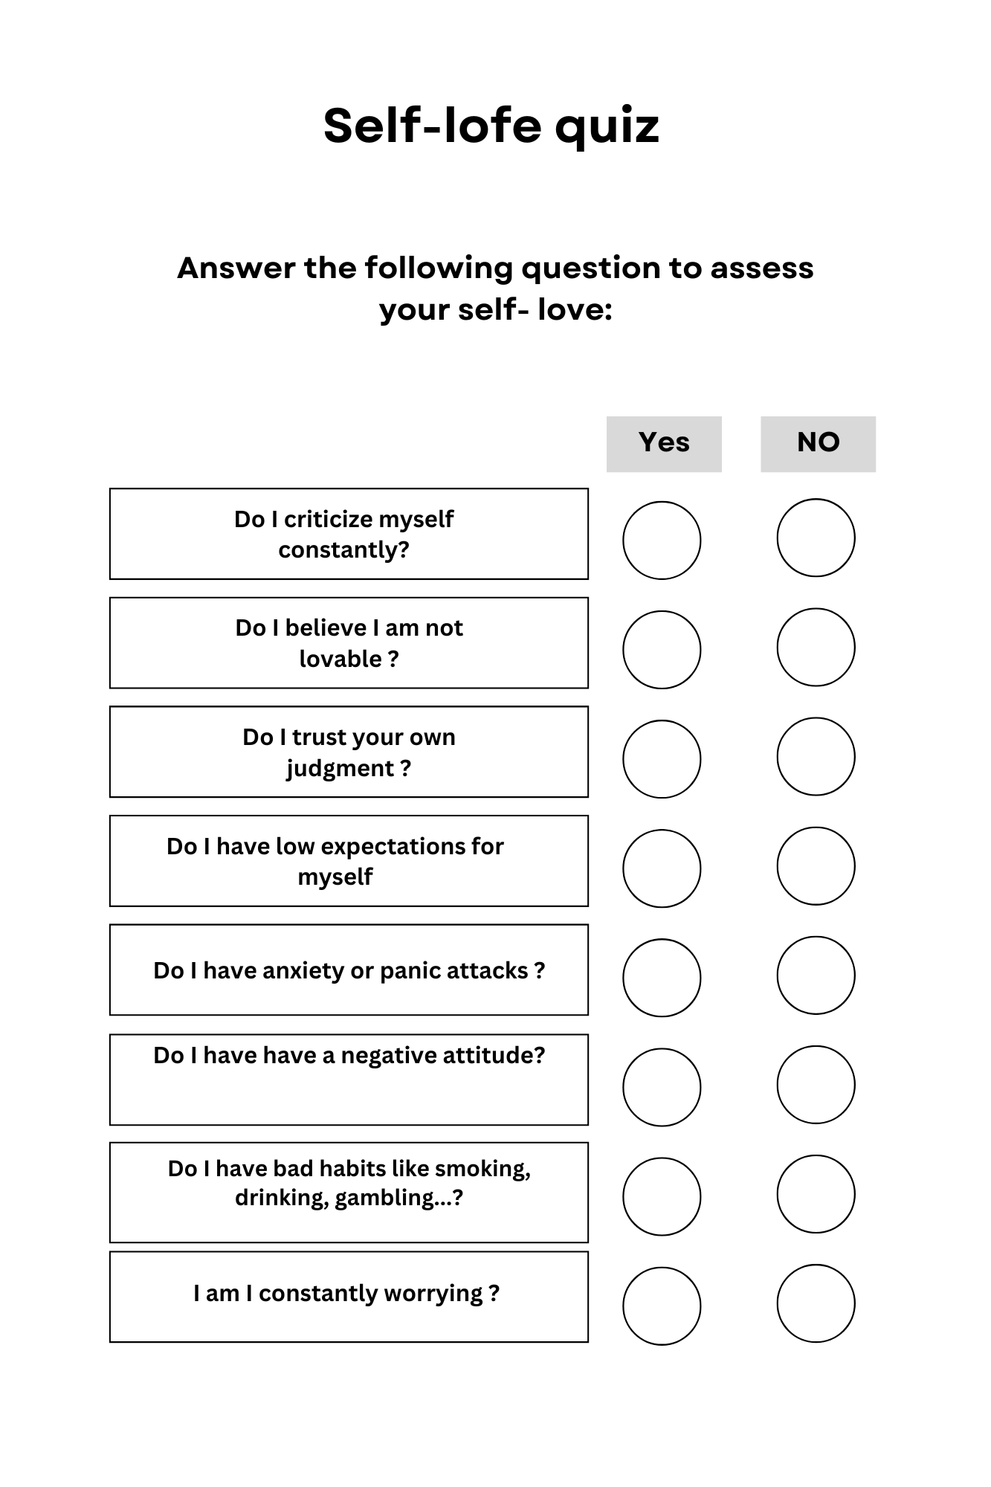Click the NO column header
This screenshot has width=991, height=1487.
[x=818, y=444]
